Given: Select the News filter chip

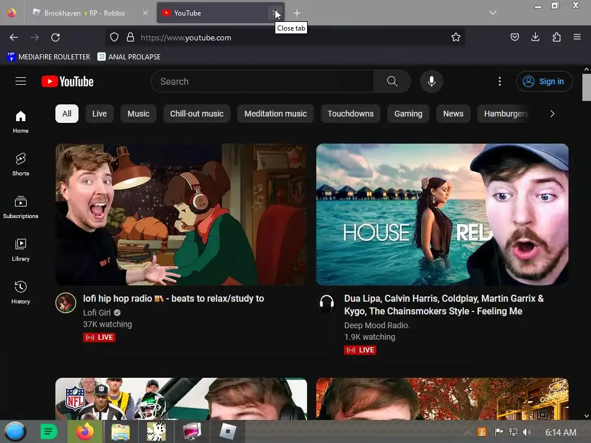Looking at the screenshot, I should point(453,114).
